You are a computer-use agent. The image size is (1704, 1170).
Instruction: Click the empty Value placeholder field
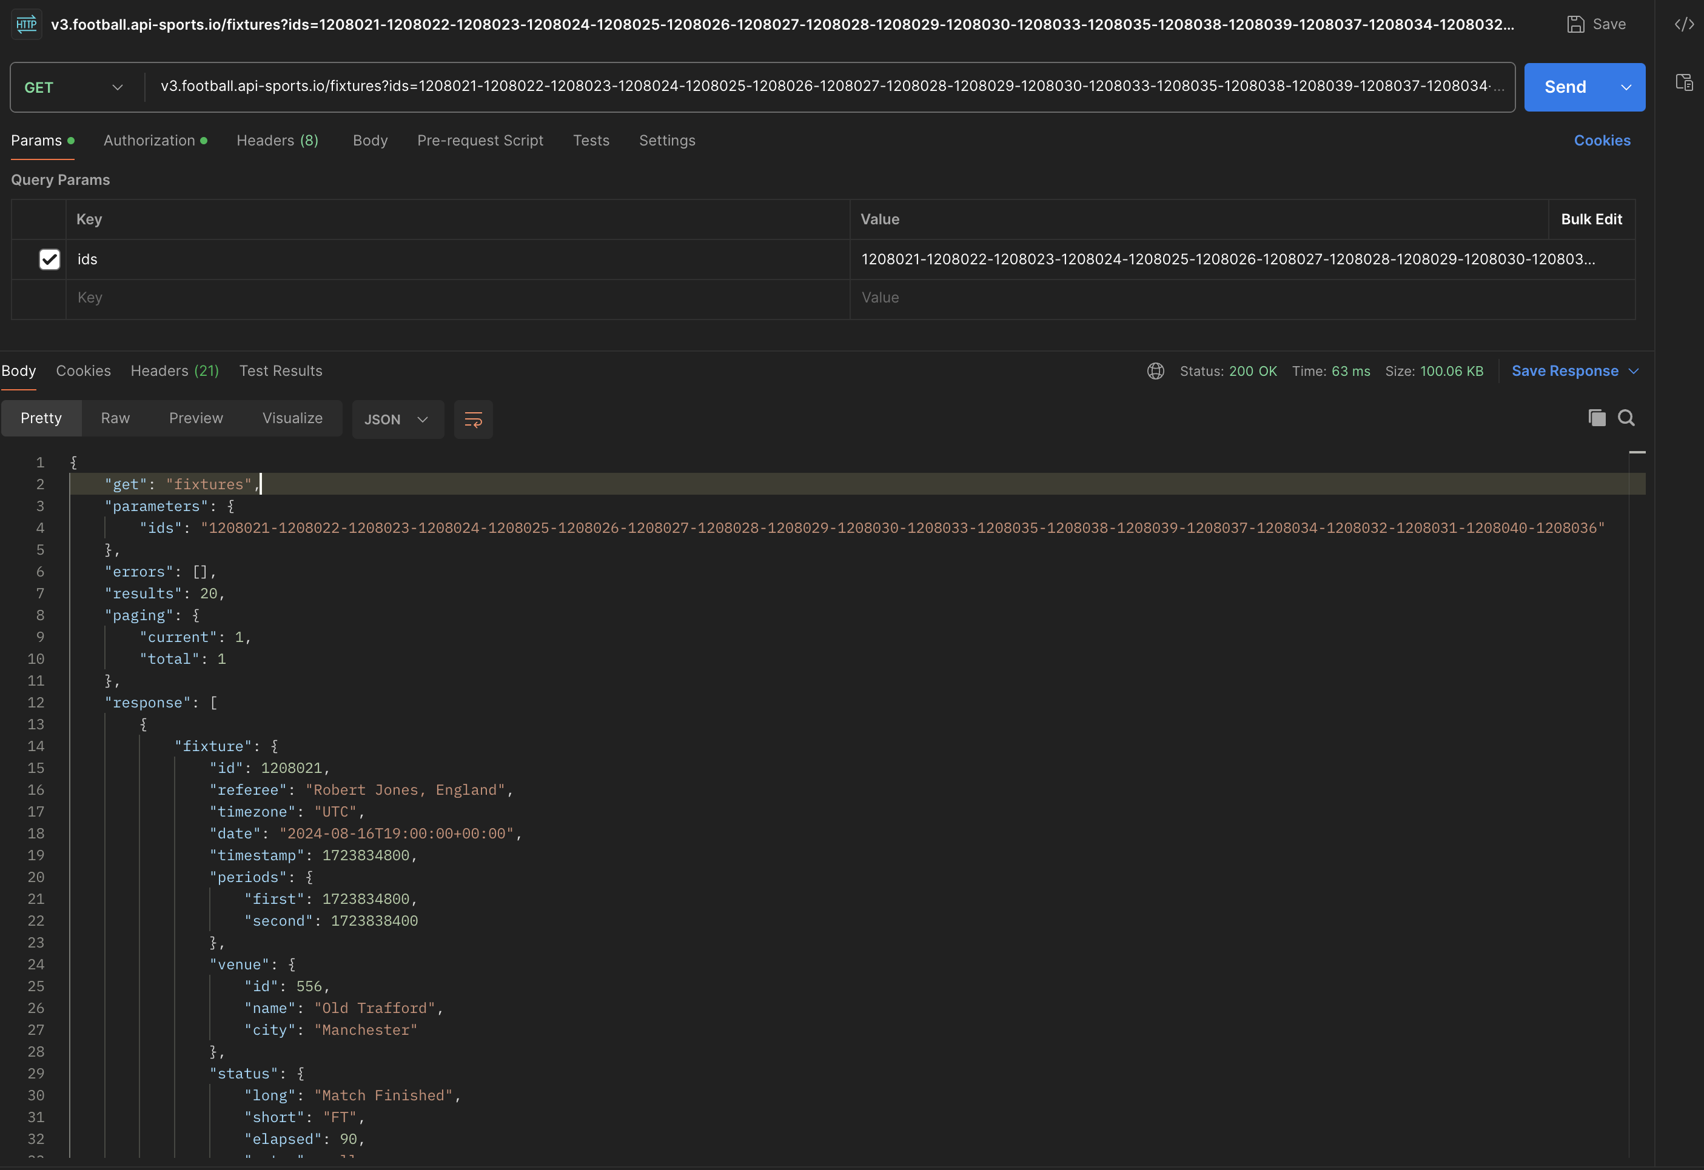point(1242,298)
